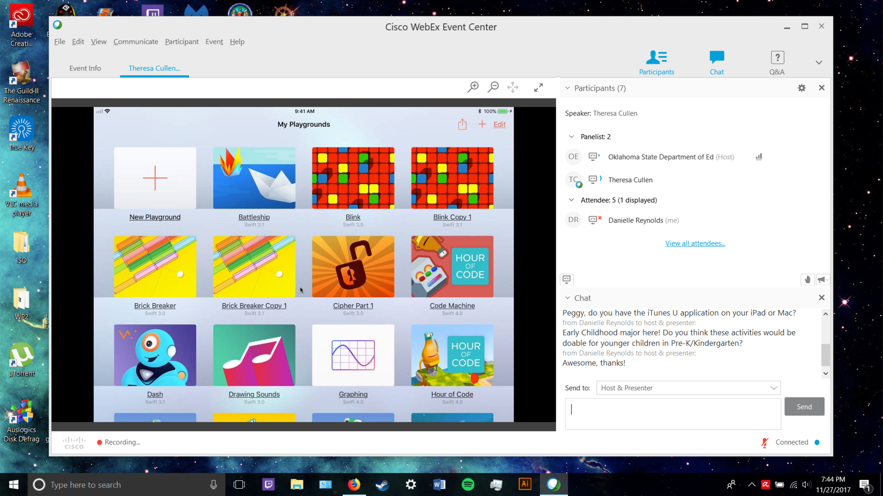Image resolution: width=883 pixels, height=496 pixels.
Task: Click the raise hand icon
Action: 807,279
